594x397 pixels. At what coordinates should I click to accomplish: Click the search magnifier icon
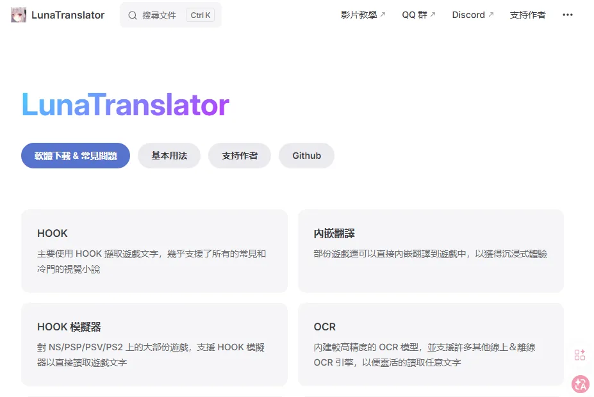tap(132, 15)
